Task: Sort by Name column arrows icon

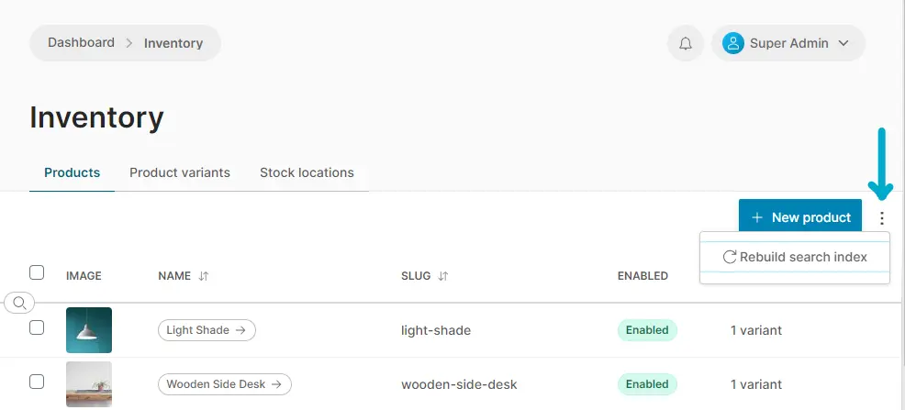Action: click(x=204, y=276)
